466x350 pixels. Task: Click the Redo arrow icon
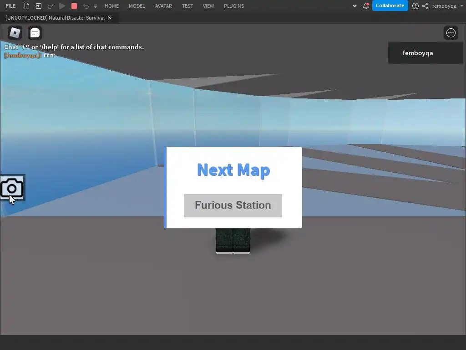(x=50, y=6)
